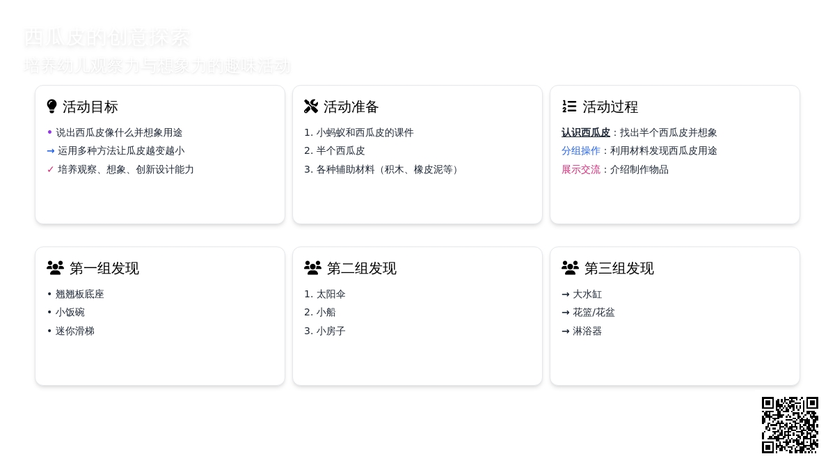The height and width of the screenshot is (470, 835).
Task: Click the blue arrow before 运用多种方法
Action: coord(51,150)
